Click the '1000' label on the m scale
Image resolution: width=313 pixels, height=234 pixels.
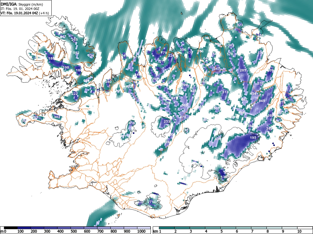click(x=141, y=232)
